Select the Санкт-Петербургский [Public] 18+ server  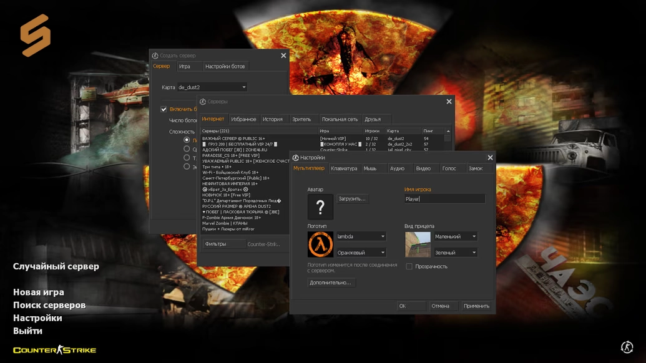tap(245, 178)
